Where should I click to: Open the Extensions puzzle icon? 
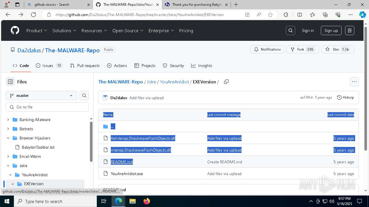286,15
